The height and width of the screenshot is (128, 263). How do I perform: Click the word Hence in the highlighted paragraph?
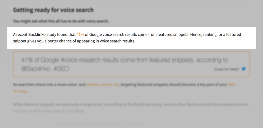(x=196, y=34)
